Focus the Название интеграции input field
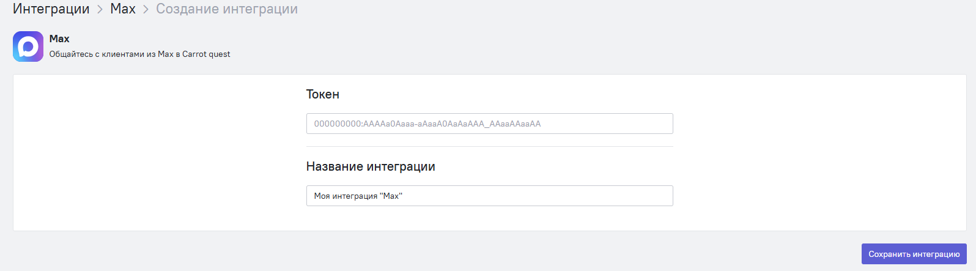 coord(489,196)
